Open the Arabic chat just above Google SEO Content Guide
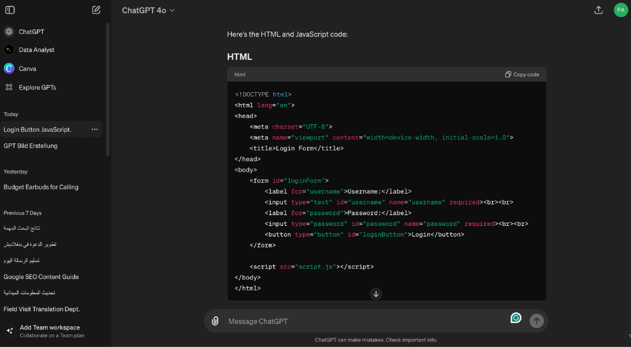 [x=21, y=261]
